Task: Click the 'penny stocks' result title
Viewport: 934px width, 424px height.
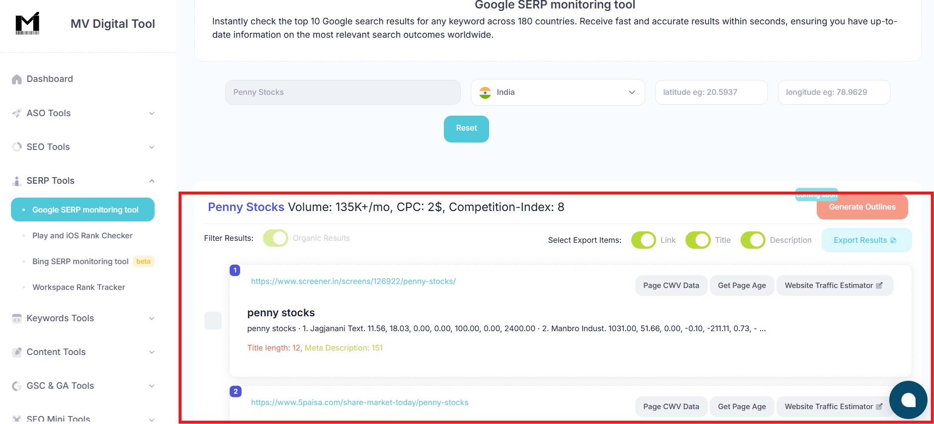Action: (281, 313)
